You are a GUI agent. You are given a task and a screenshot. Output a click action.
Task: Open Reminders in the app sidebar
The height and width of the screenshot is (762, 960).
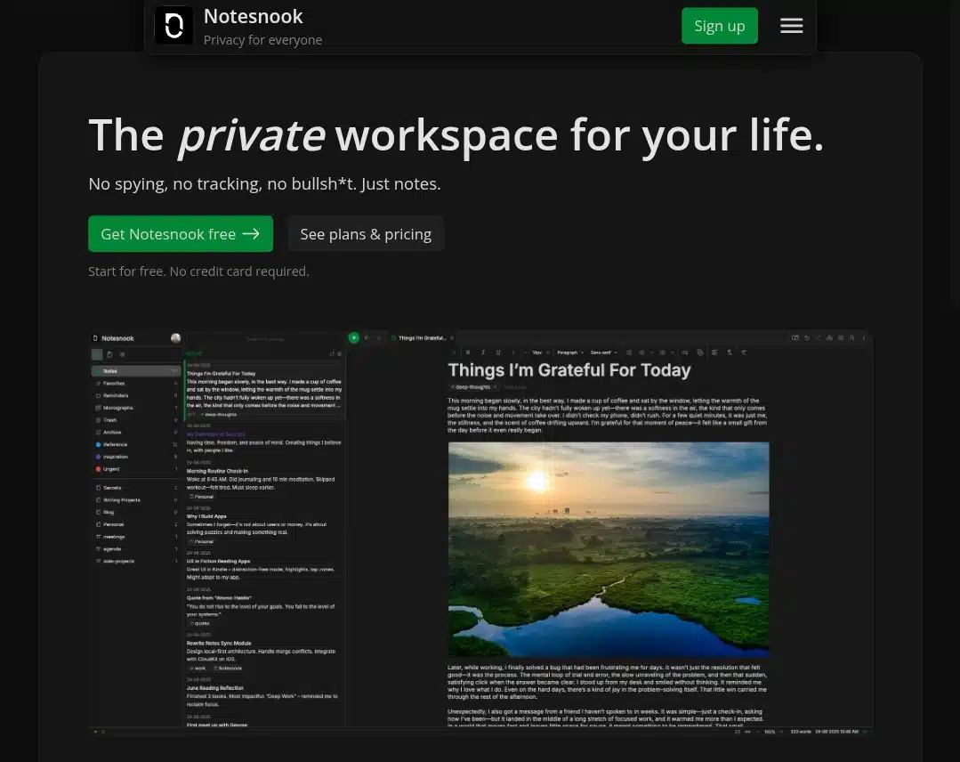(x=136, y=395)
